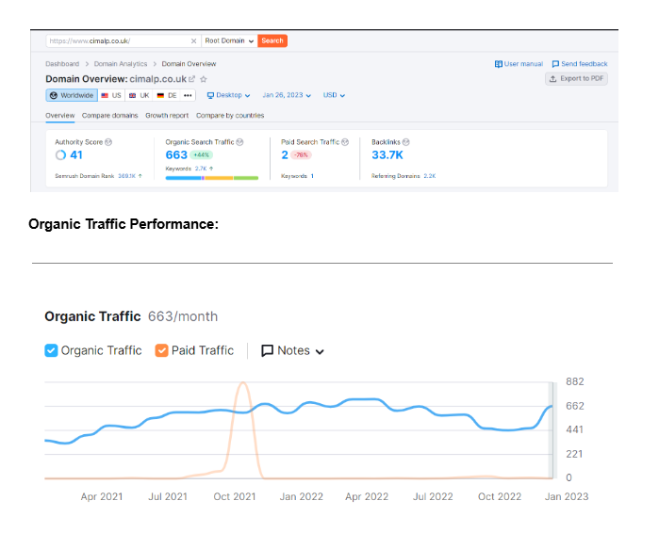Switch database to US
This screenshot has height=533, width=659.
point(111,95)
